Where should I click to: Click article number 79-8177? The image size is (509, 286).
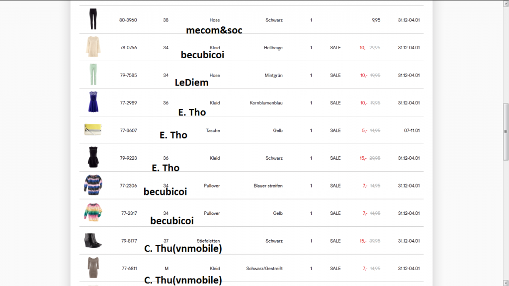click(x=128, y=241)
